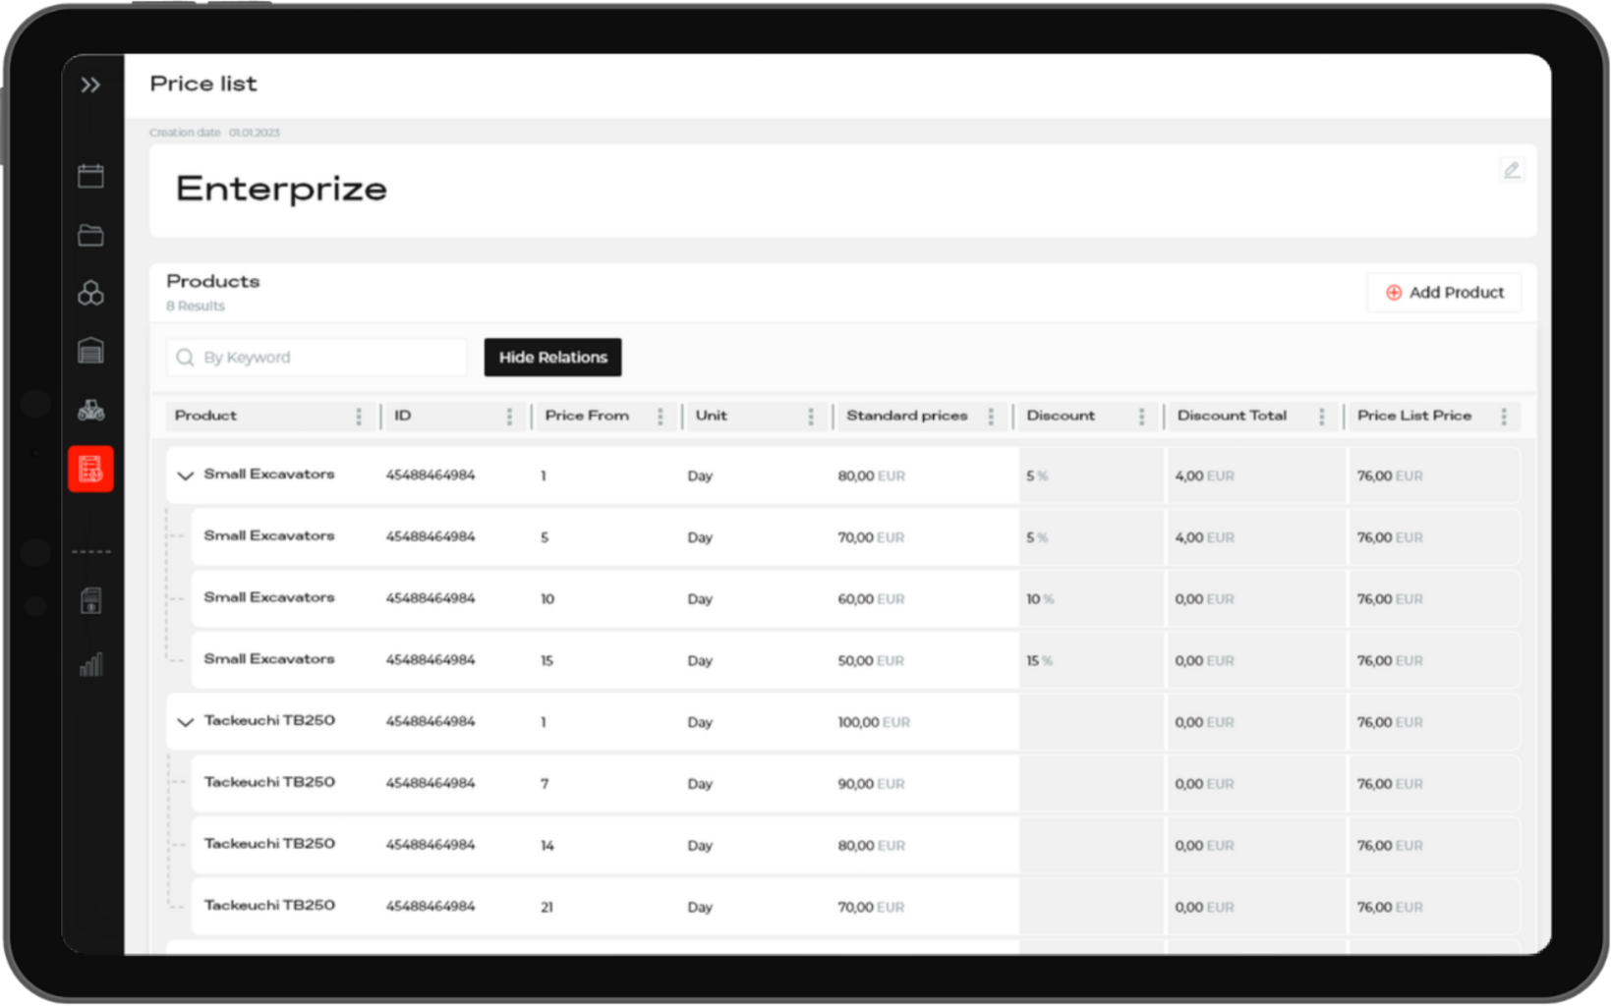Open Price List Price column options menu

click(1504, 417)
